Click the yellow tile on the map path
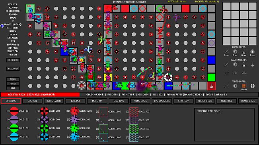 108,77
